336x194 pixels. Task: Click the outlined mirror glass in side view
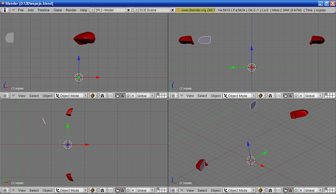(x=204, y=40)
